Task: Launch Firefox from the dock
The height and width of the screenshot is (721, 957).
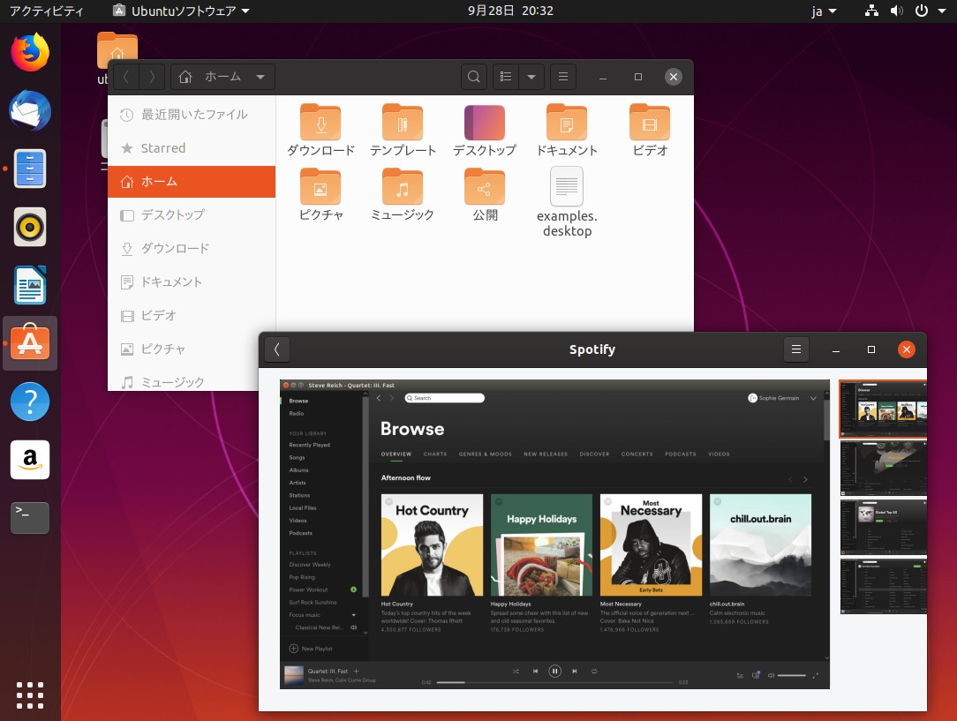Action: pyautogui.click(x=30, y=52)
